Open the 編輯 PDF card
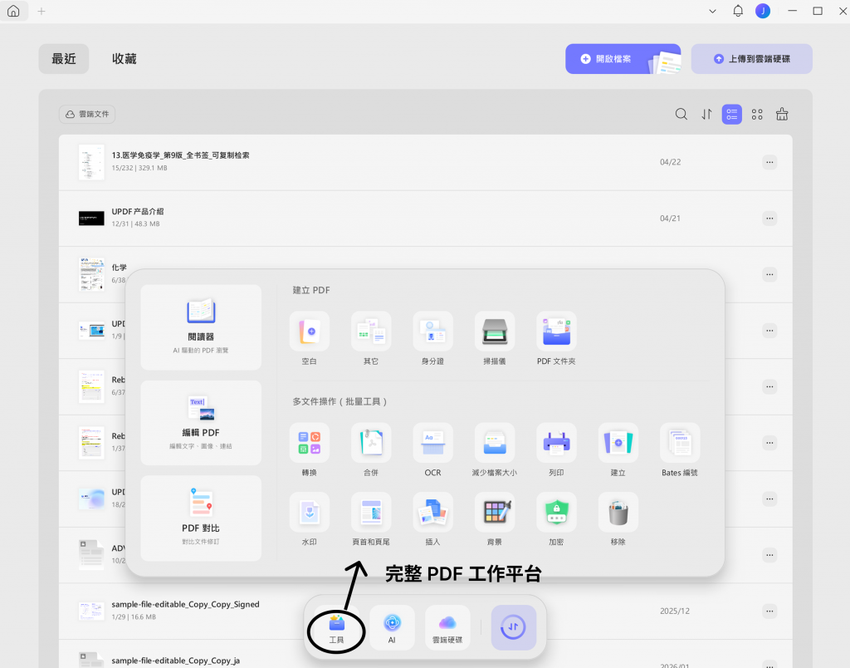This screenshot has height=668, width=850. coord(201,423)
